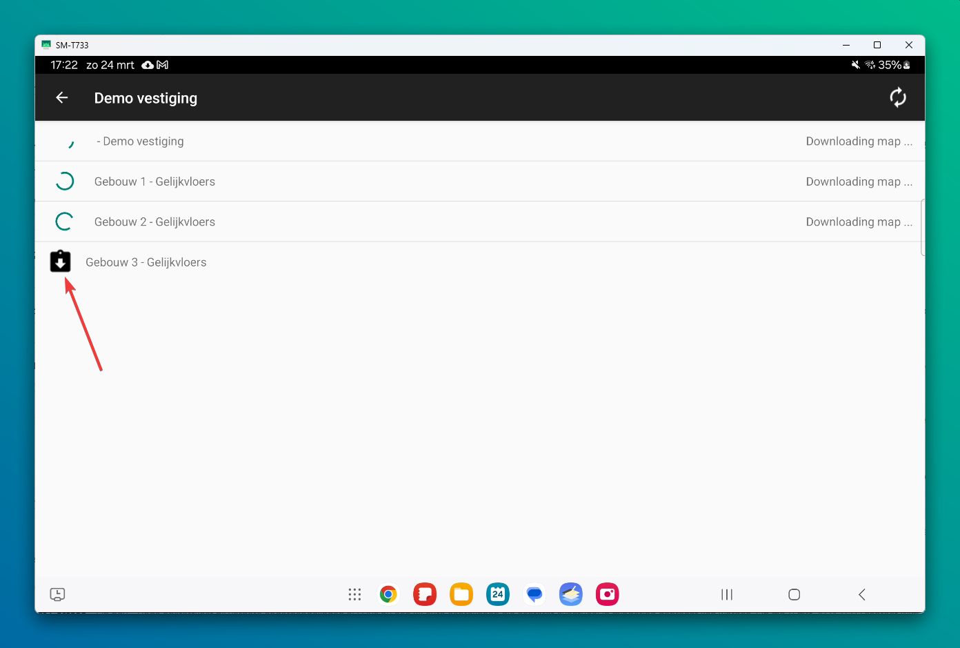960x648 pixels.
Task: Open the Android app drawer grid
Action: [354, 594]
